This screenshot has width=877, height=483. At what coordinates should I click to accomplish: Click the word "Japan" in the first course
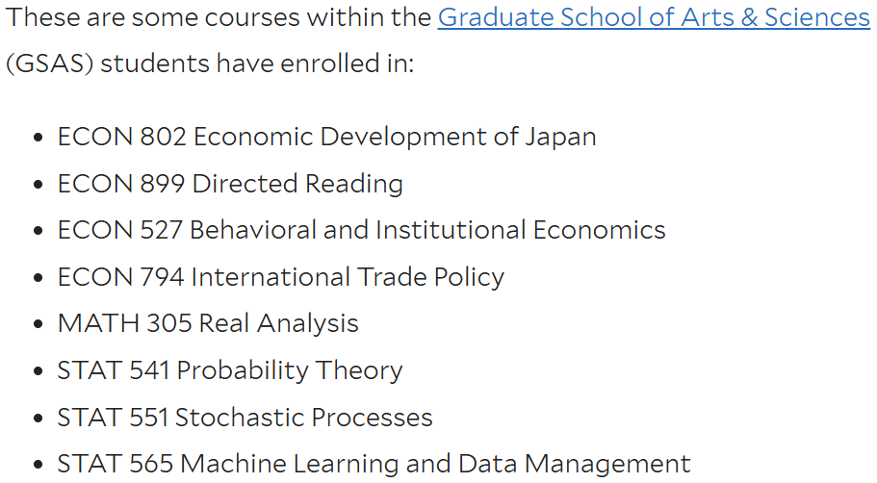pyautogui.click(x=560, y=138)
